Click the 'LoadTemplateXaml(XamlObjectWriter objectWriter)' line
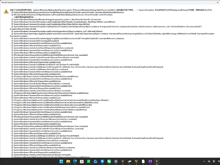Screen dimensions: 220x165 pos(51,24)
